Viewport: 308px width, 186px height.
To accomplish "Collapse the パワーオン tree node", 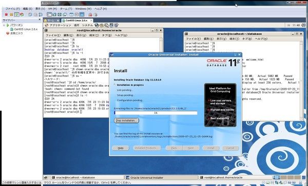I will pos(4,25).
